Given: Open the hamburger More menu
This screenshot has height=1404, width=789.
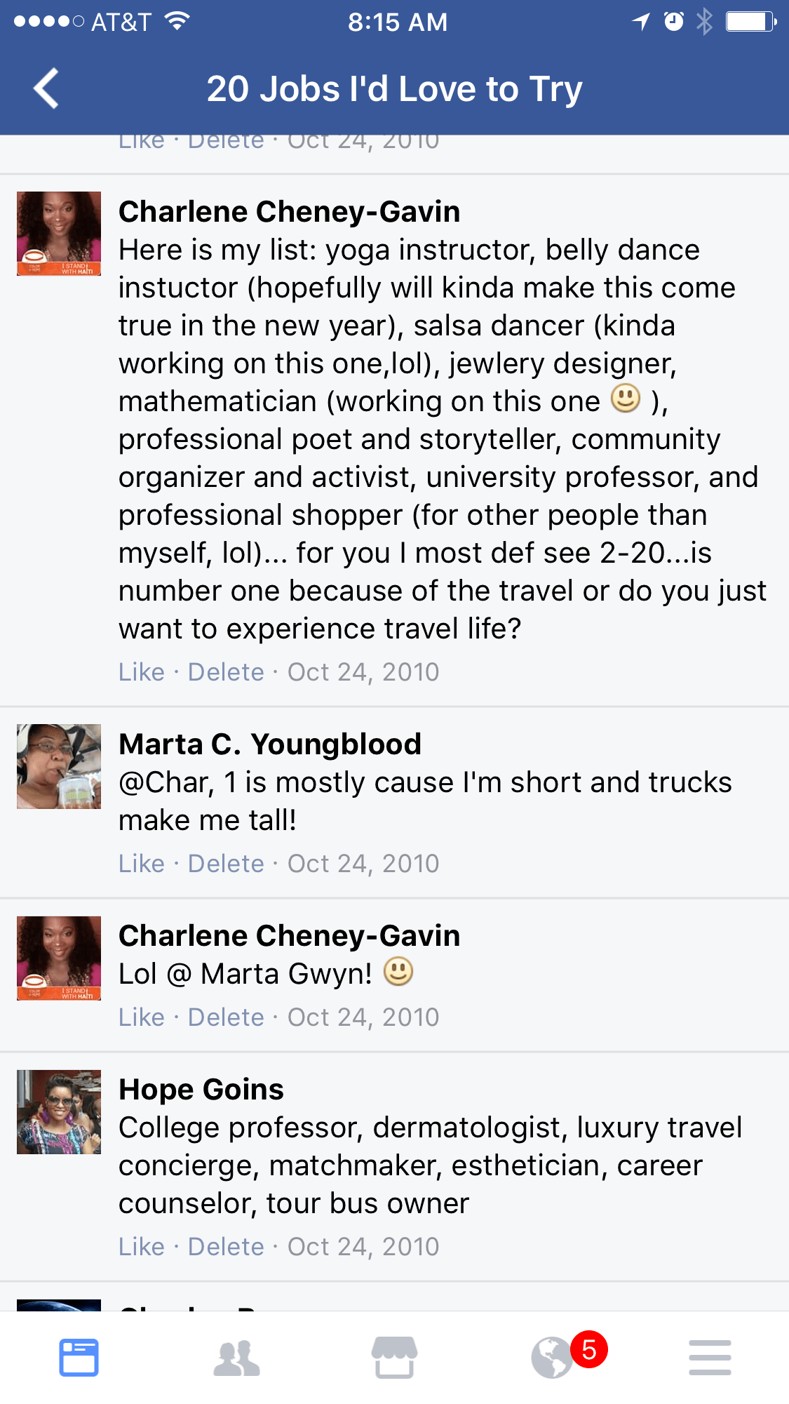Looking at the screenshot, I should (x=710, y=1357).
